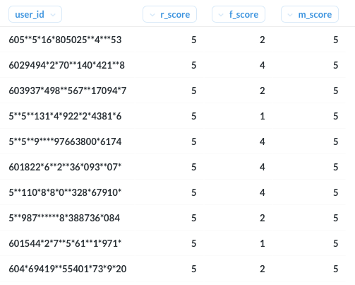The width and height of the screenshot is (355, 285).
Task: Select user_id cell 5**5**131*4*922*2*4381*6
Action: [x=65, y=116]
